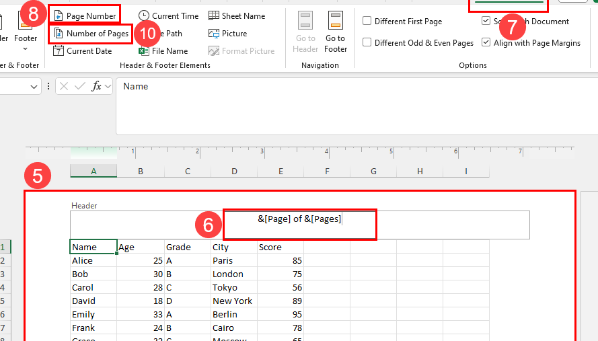Insert Sheet Name element
598x341 pixels.
pos(237,15)
